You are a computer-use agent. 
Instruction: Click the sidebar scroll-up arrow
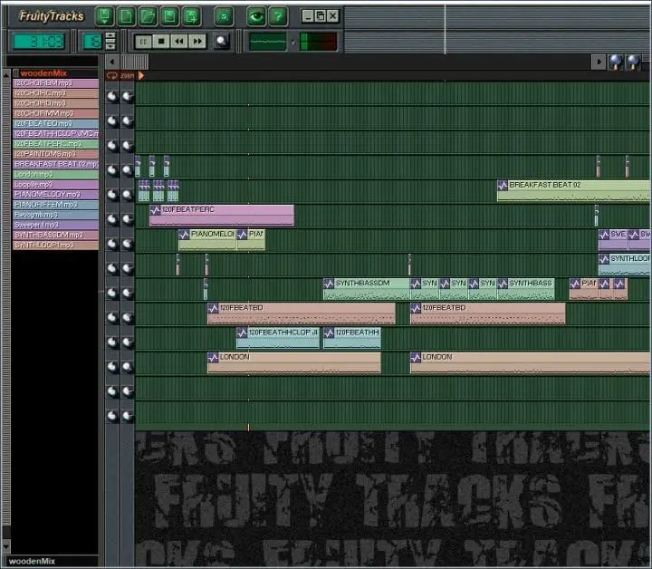[6, 75]
